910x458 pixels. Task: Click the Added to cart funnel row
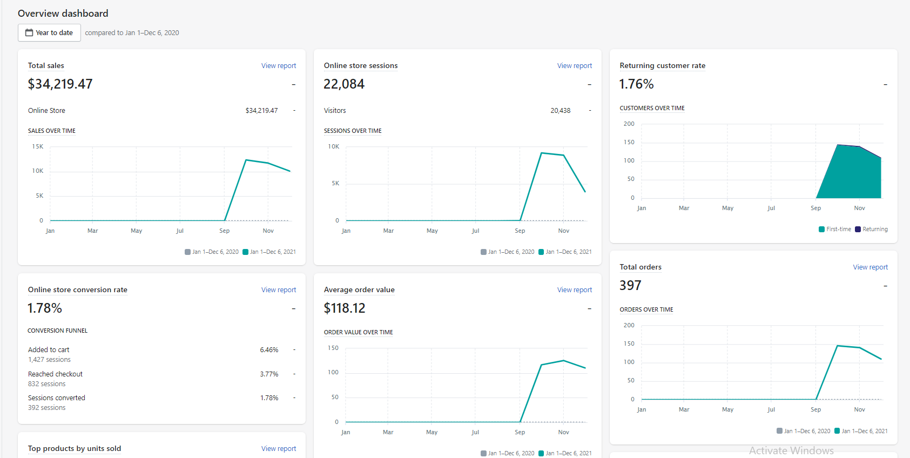point(162,355)
